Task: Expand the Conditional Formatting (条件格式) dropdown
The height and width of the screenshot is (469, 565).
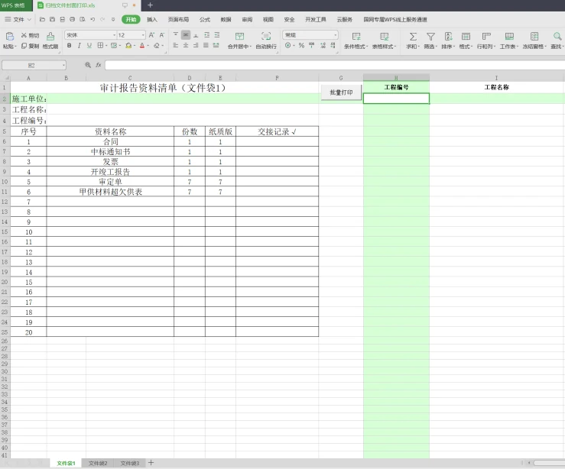Action: [x=367, y=47]
